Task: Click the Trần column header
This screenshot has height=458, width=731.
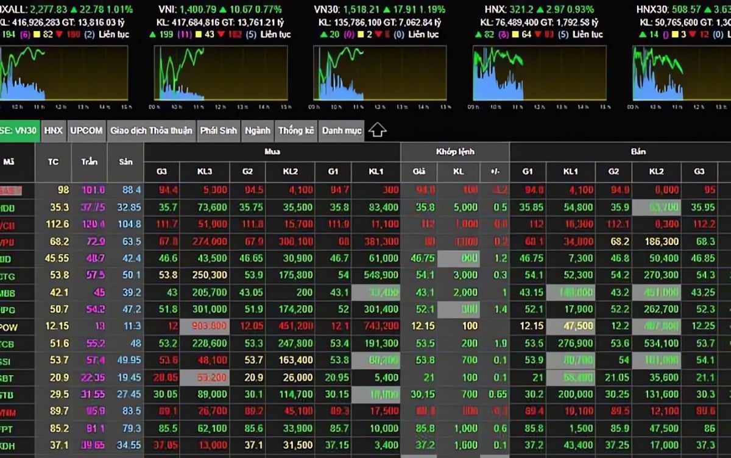Action: [x=89, y=162]
